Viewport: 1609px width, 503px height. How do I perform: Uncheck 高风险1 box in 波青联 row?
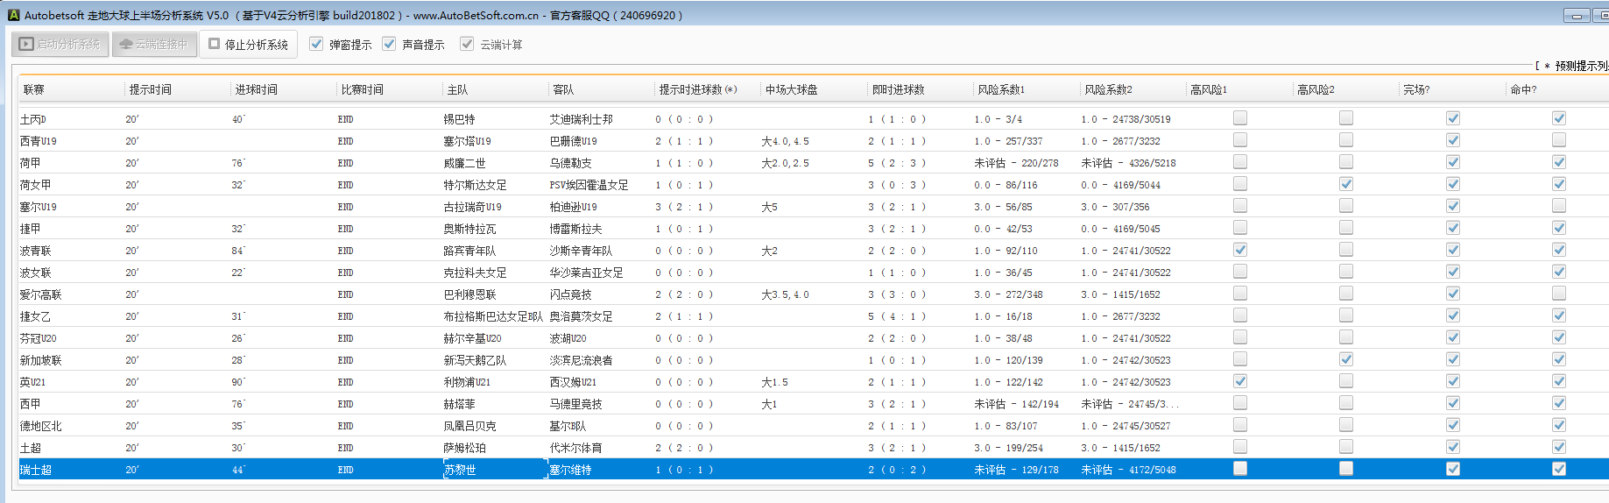pyautogui.click(x=1240, y=250)
